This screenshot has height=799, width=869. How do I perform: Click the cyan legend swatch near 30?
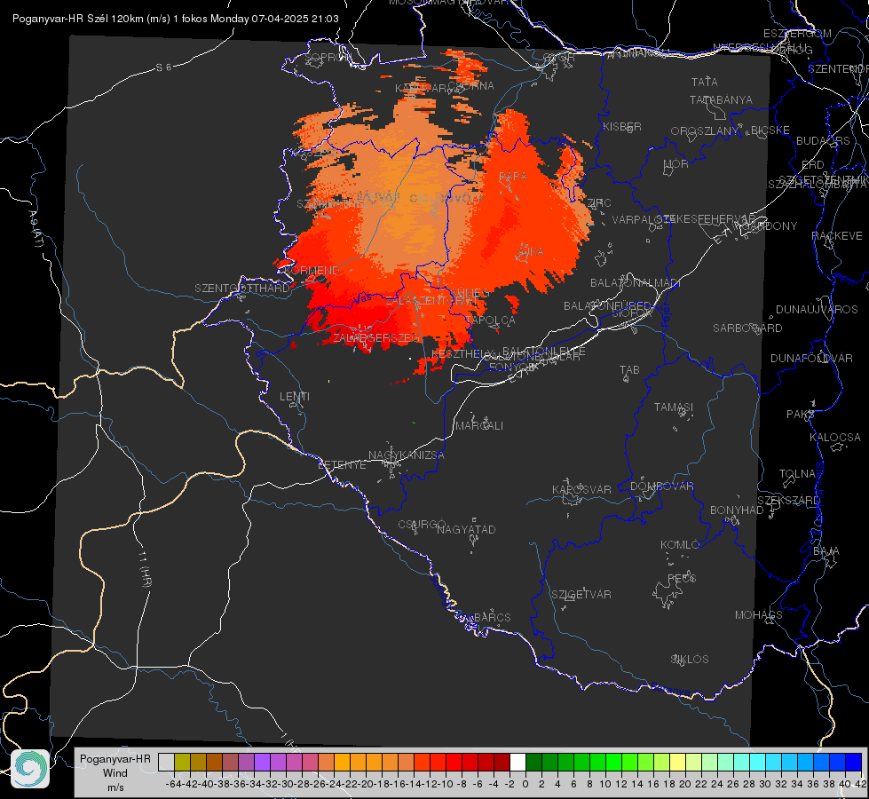click(758, 762)
